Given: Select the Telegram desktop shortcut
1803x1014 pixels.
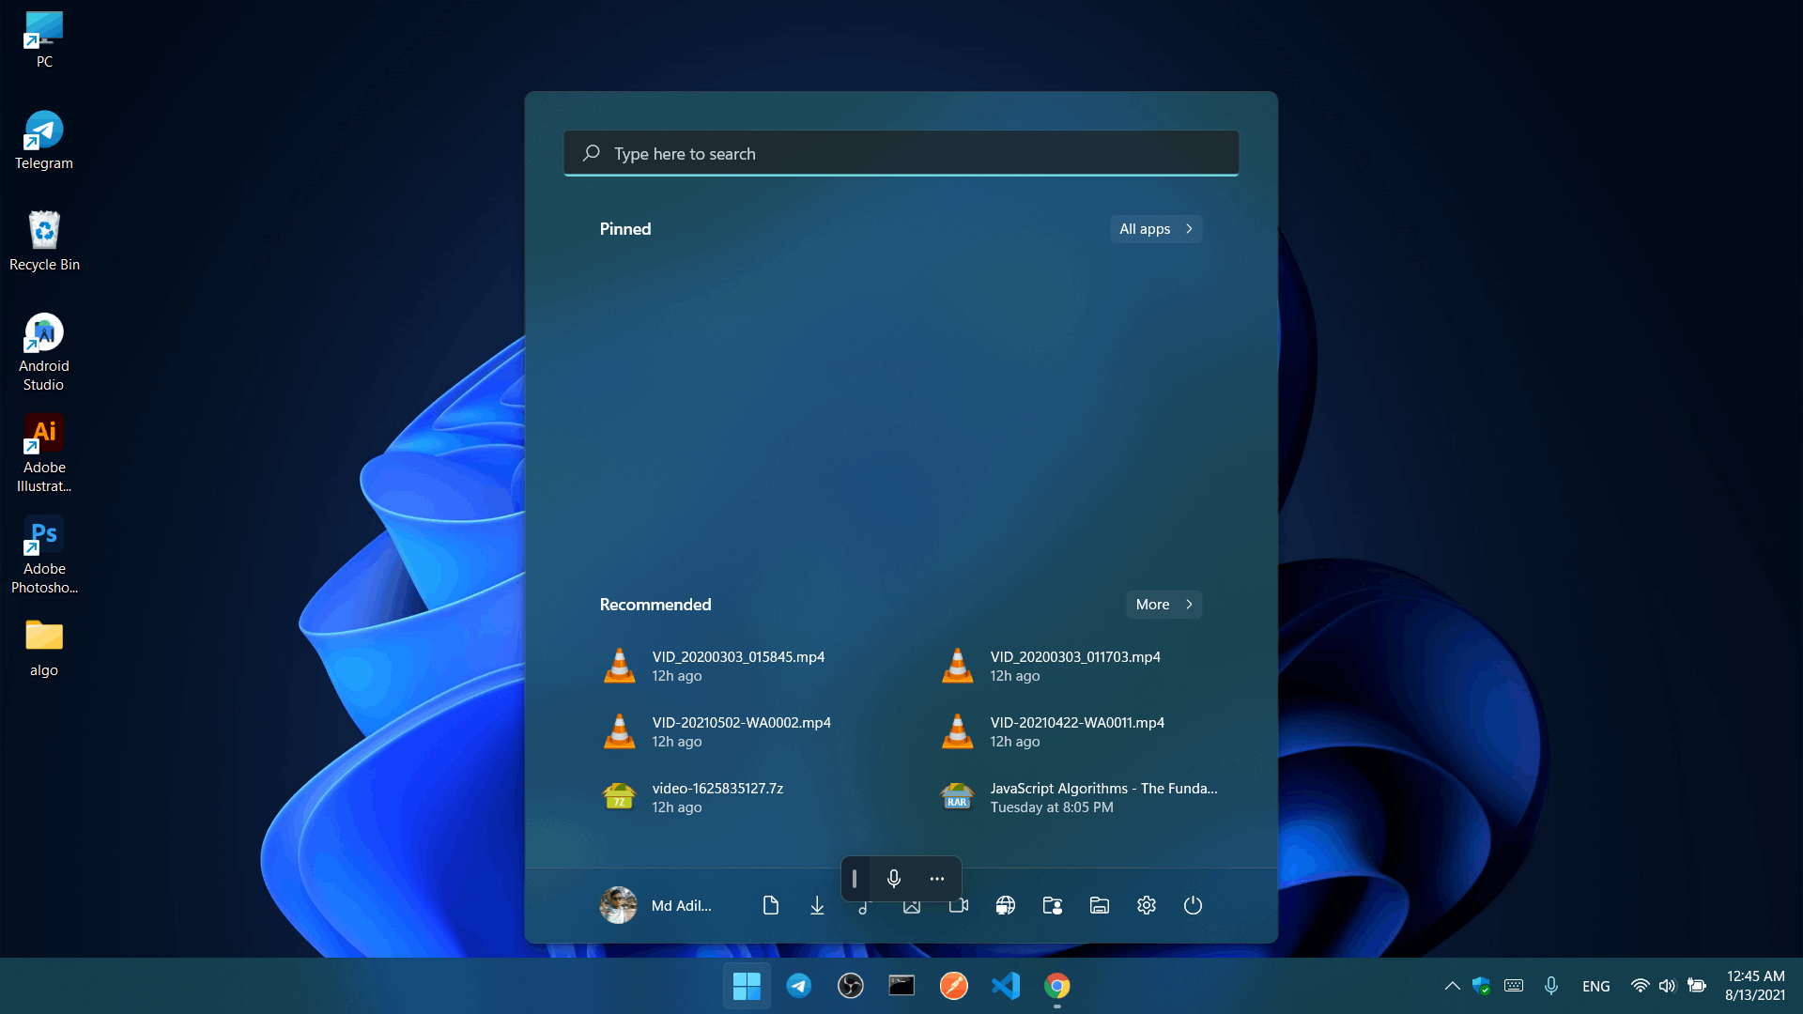Looking at the screenshot, I should [44, 141].
